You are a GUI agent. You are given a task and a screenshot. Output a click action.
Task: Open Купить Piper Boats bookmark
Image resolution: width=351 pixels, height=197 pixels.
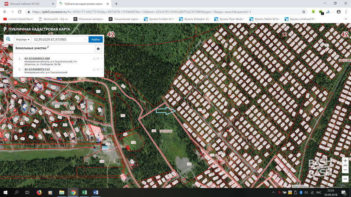[230, 19]
